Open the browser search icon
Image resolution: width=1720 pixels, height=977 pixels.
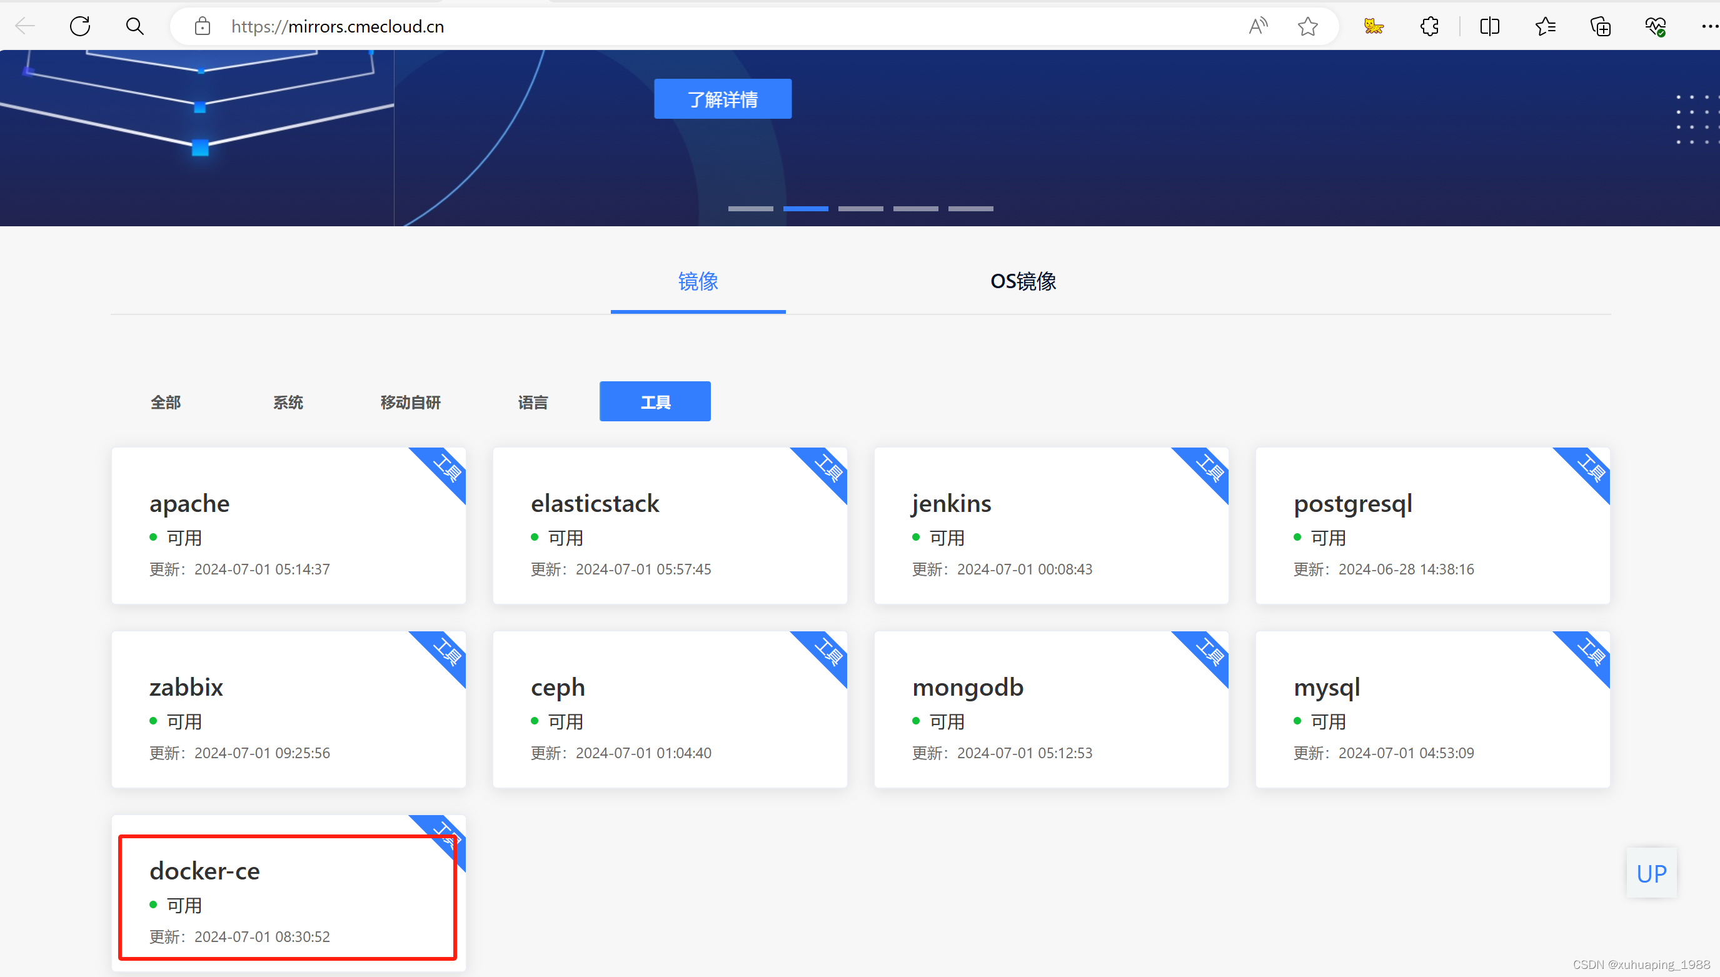(135, 26)
